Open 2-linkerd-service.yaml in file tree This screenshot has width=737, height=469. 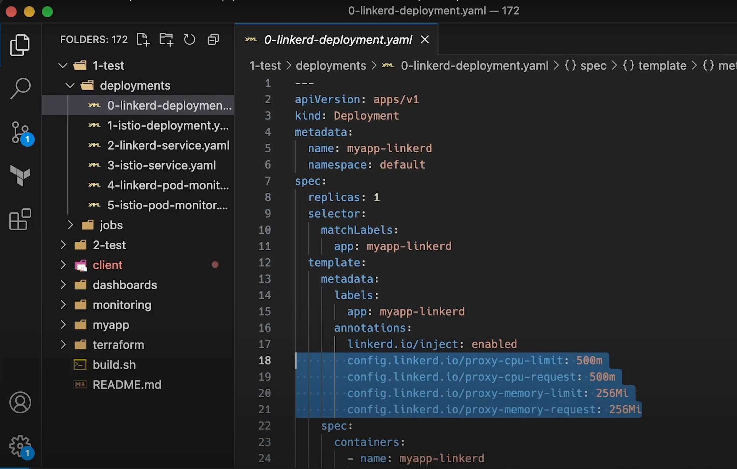[x=168, y=145]
